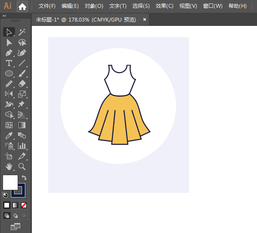
Task: Click the white fill color swatch
Action: click(x=10, y=183)
